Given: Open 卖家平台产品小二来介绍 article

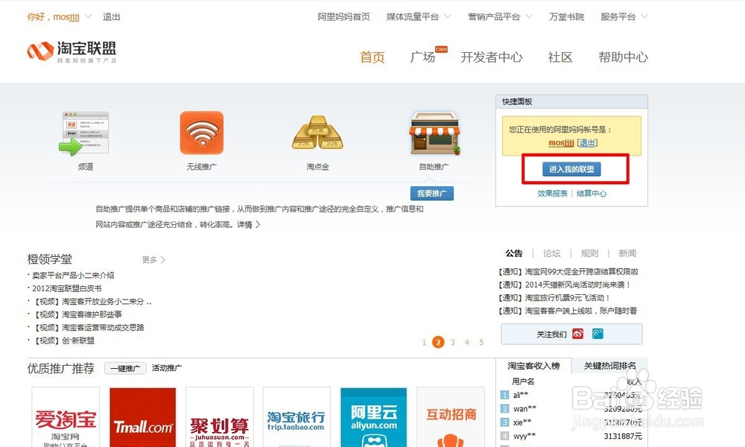Looking at the screenshot, I should (73, 275).
